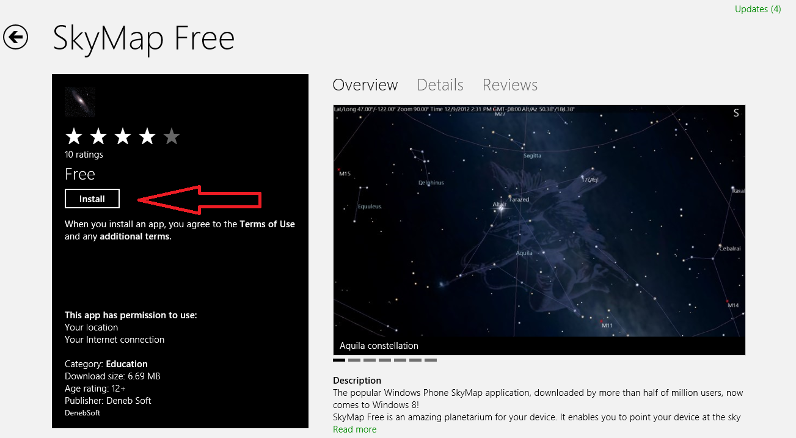Click the Delphinus label in screenshot
This screenshot has width=796, height=438.
click(431, 183)
